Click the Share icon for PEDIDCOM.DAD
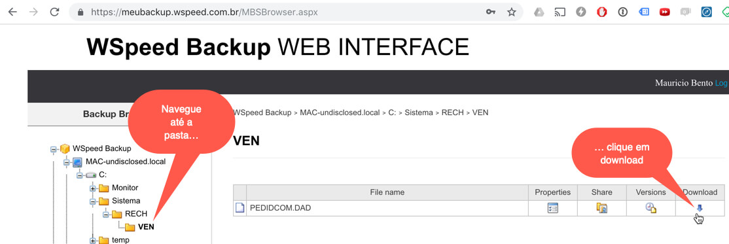729x244 pixels. coord(601,208)
